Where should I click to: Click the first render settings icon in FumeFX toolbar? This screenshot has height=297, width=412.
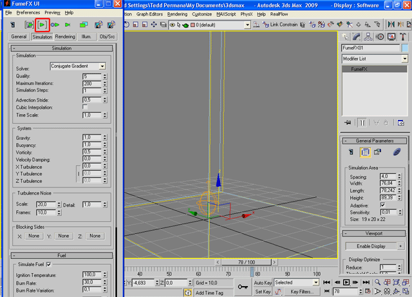(x=98, y=24)
